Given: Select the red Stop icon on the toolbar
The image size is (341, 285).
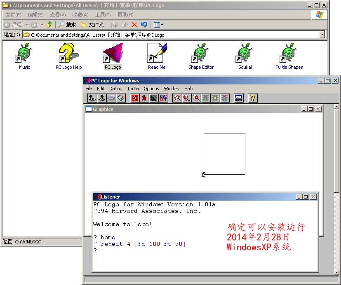Looking at the screenshot, I should [134, 98].
